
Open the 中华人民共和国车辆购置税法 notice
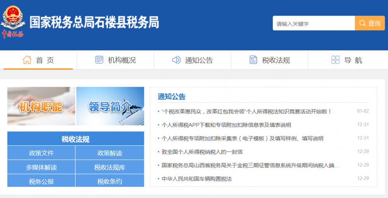tap(196, 179)
